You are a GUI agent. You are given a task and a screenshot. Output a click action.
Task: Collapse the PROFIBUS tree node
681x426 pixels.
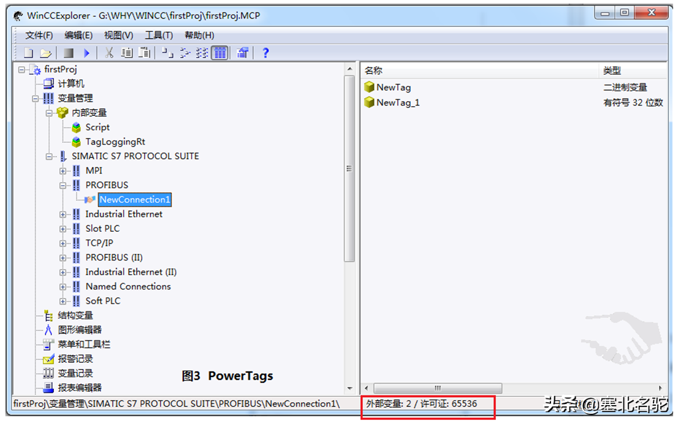[x=63, y=185]
